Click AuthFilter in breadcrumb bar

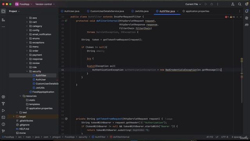[x=99, y=137]
